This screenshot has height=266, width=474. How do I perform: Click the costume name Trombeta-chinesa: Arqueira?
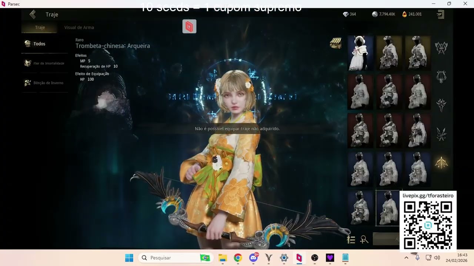(113, 46)
